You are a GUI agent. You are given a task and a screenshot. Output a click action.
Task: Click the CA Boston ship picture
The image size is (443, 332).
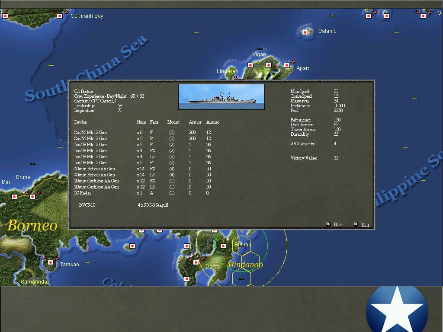click(221, 97)
